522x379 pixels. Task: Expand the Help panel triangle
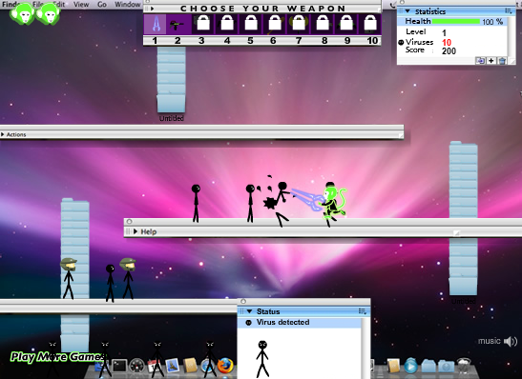[136, 231]
